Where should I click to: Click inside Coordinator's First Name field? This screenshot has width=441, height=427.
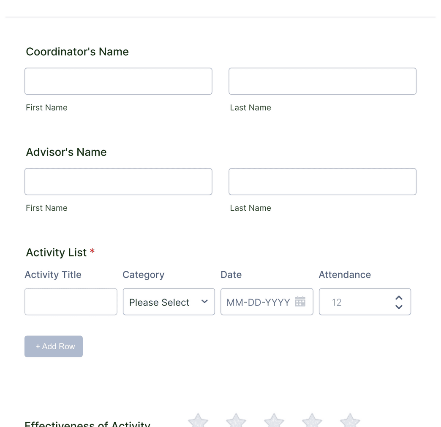pos(118,81)
